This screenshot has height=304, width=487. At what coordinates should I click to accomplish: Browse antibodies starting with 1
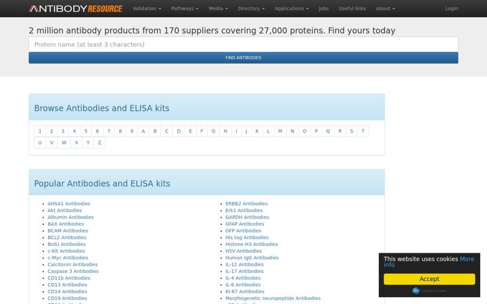point(40,131)
